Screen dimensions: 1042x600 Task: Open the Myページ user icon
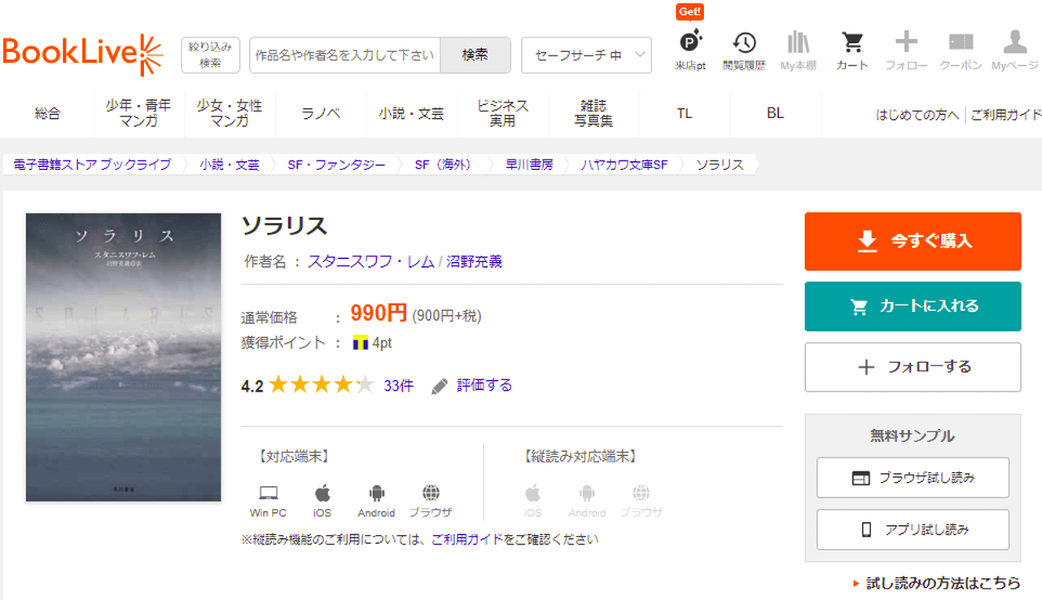pos(1014,44)
